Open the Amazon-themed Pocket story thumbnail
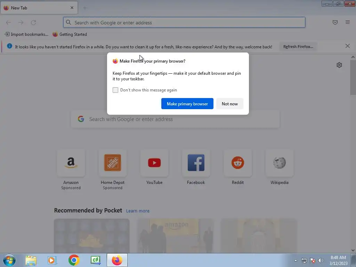Viewport: 356px width, 267px height. click(x=175, y=236)
